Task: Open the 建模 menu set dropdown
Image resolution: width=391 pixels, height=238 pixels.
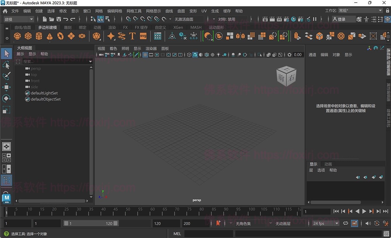Action: click(x=18, y=19)
